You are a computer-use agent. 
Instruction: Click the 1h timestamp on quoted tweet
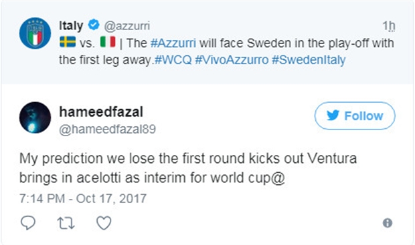pyautogui.click(x=389, y=26)
